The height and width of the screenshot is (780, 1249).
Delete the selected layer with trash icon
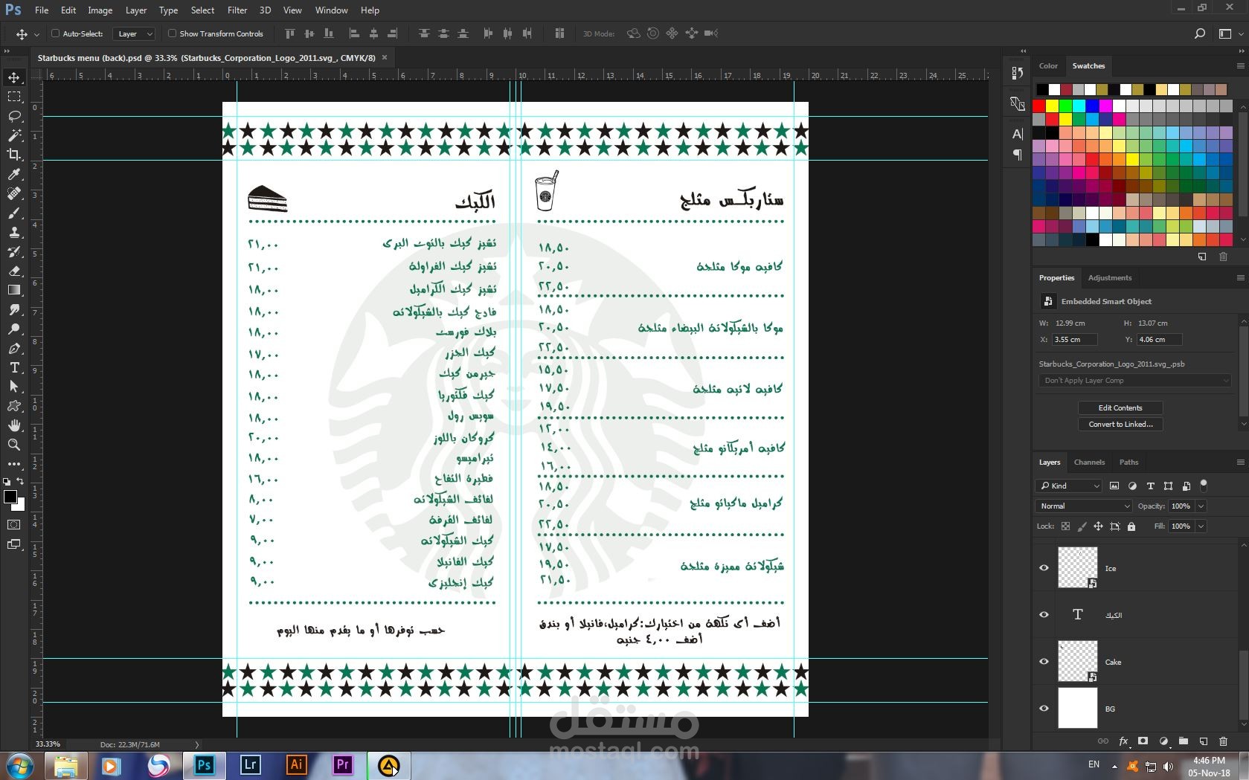[1224, 741]
